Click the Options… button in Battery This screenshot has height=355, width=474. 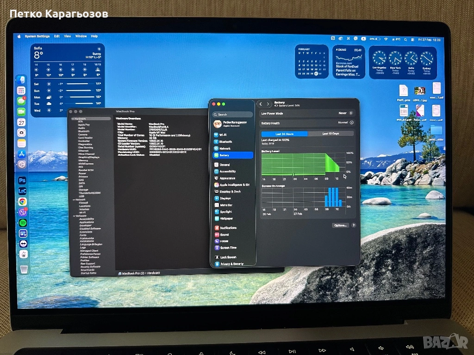[340, 225]
